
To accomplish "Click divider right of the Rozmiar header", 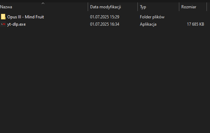I will [207, 7].
